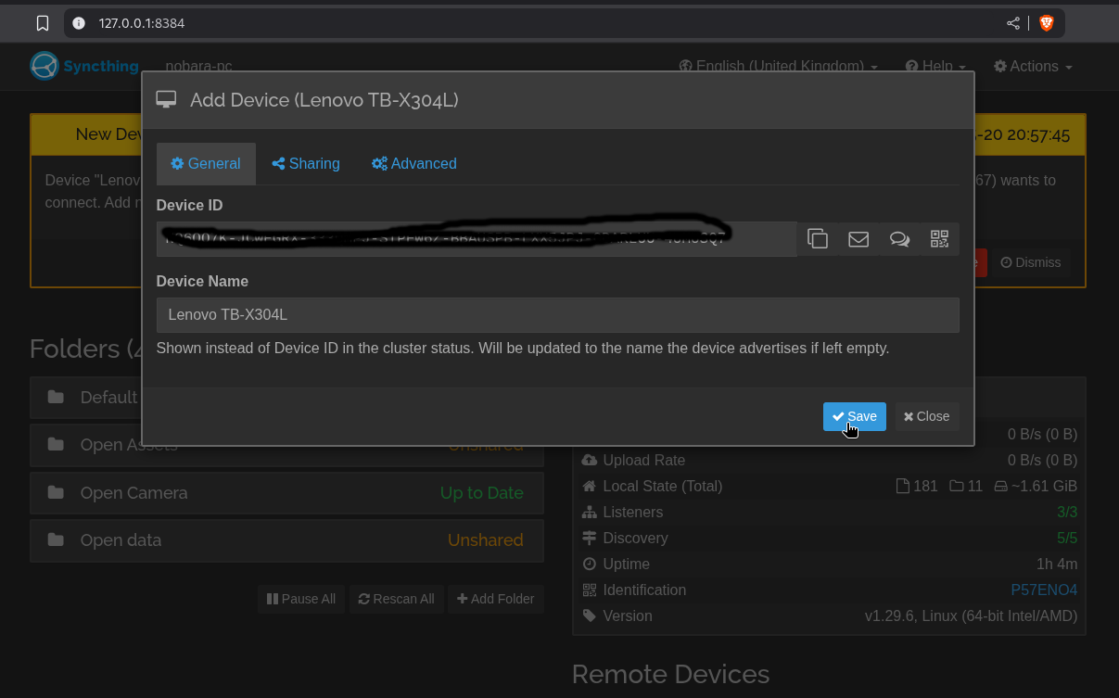Click the bookmark icon in browser toolbar
Viewport: 1119px width, 698px height.
(x=42, y=23)
